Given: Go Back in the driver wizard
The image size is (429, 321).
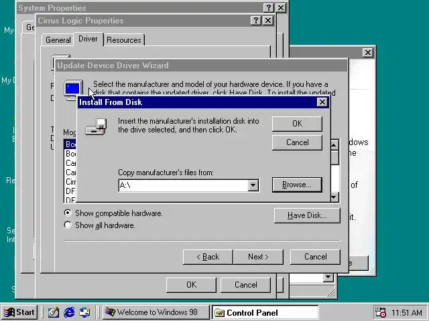Looking at the screenshot, I should (x=208, y=257).
